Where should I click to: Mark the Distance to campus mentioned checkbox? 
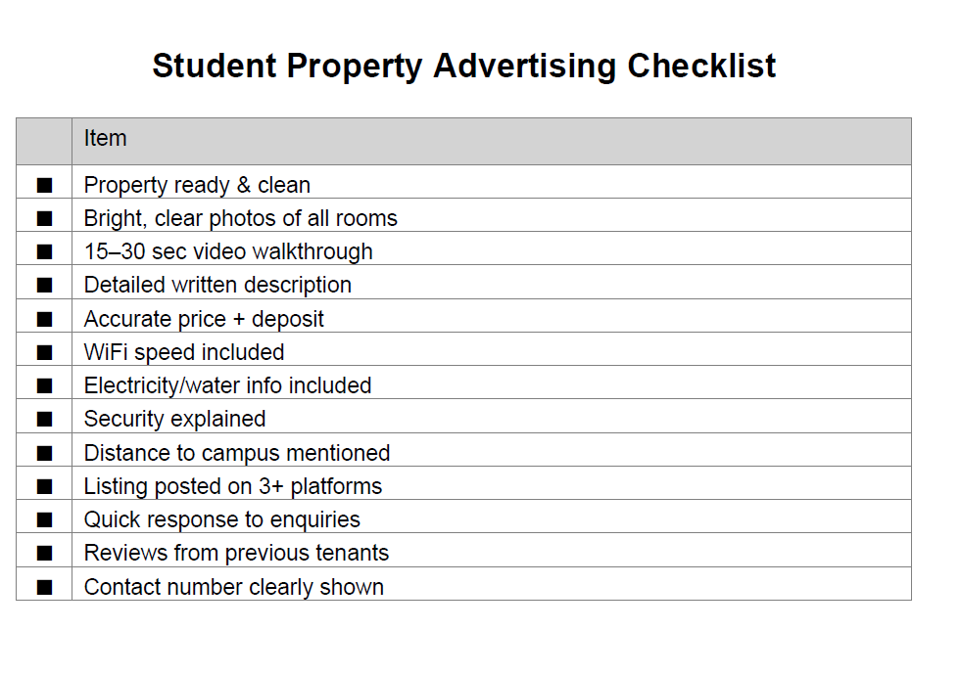point(44,453)
